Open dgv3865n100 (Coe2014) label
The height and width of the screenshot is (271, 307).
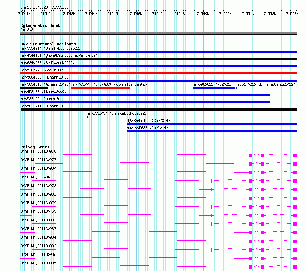click(x=148, y=121)
